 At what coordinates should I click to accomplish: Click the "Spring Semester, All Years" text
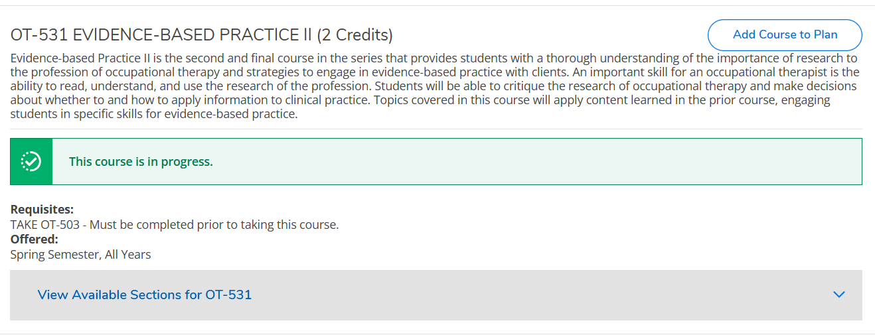coord(80,255)
